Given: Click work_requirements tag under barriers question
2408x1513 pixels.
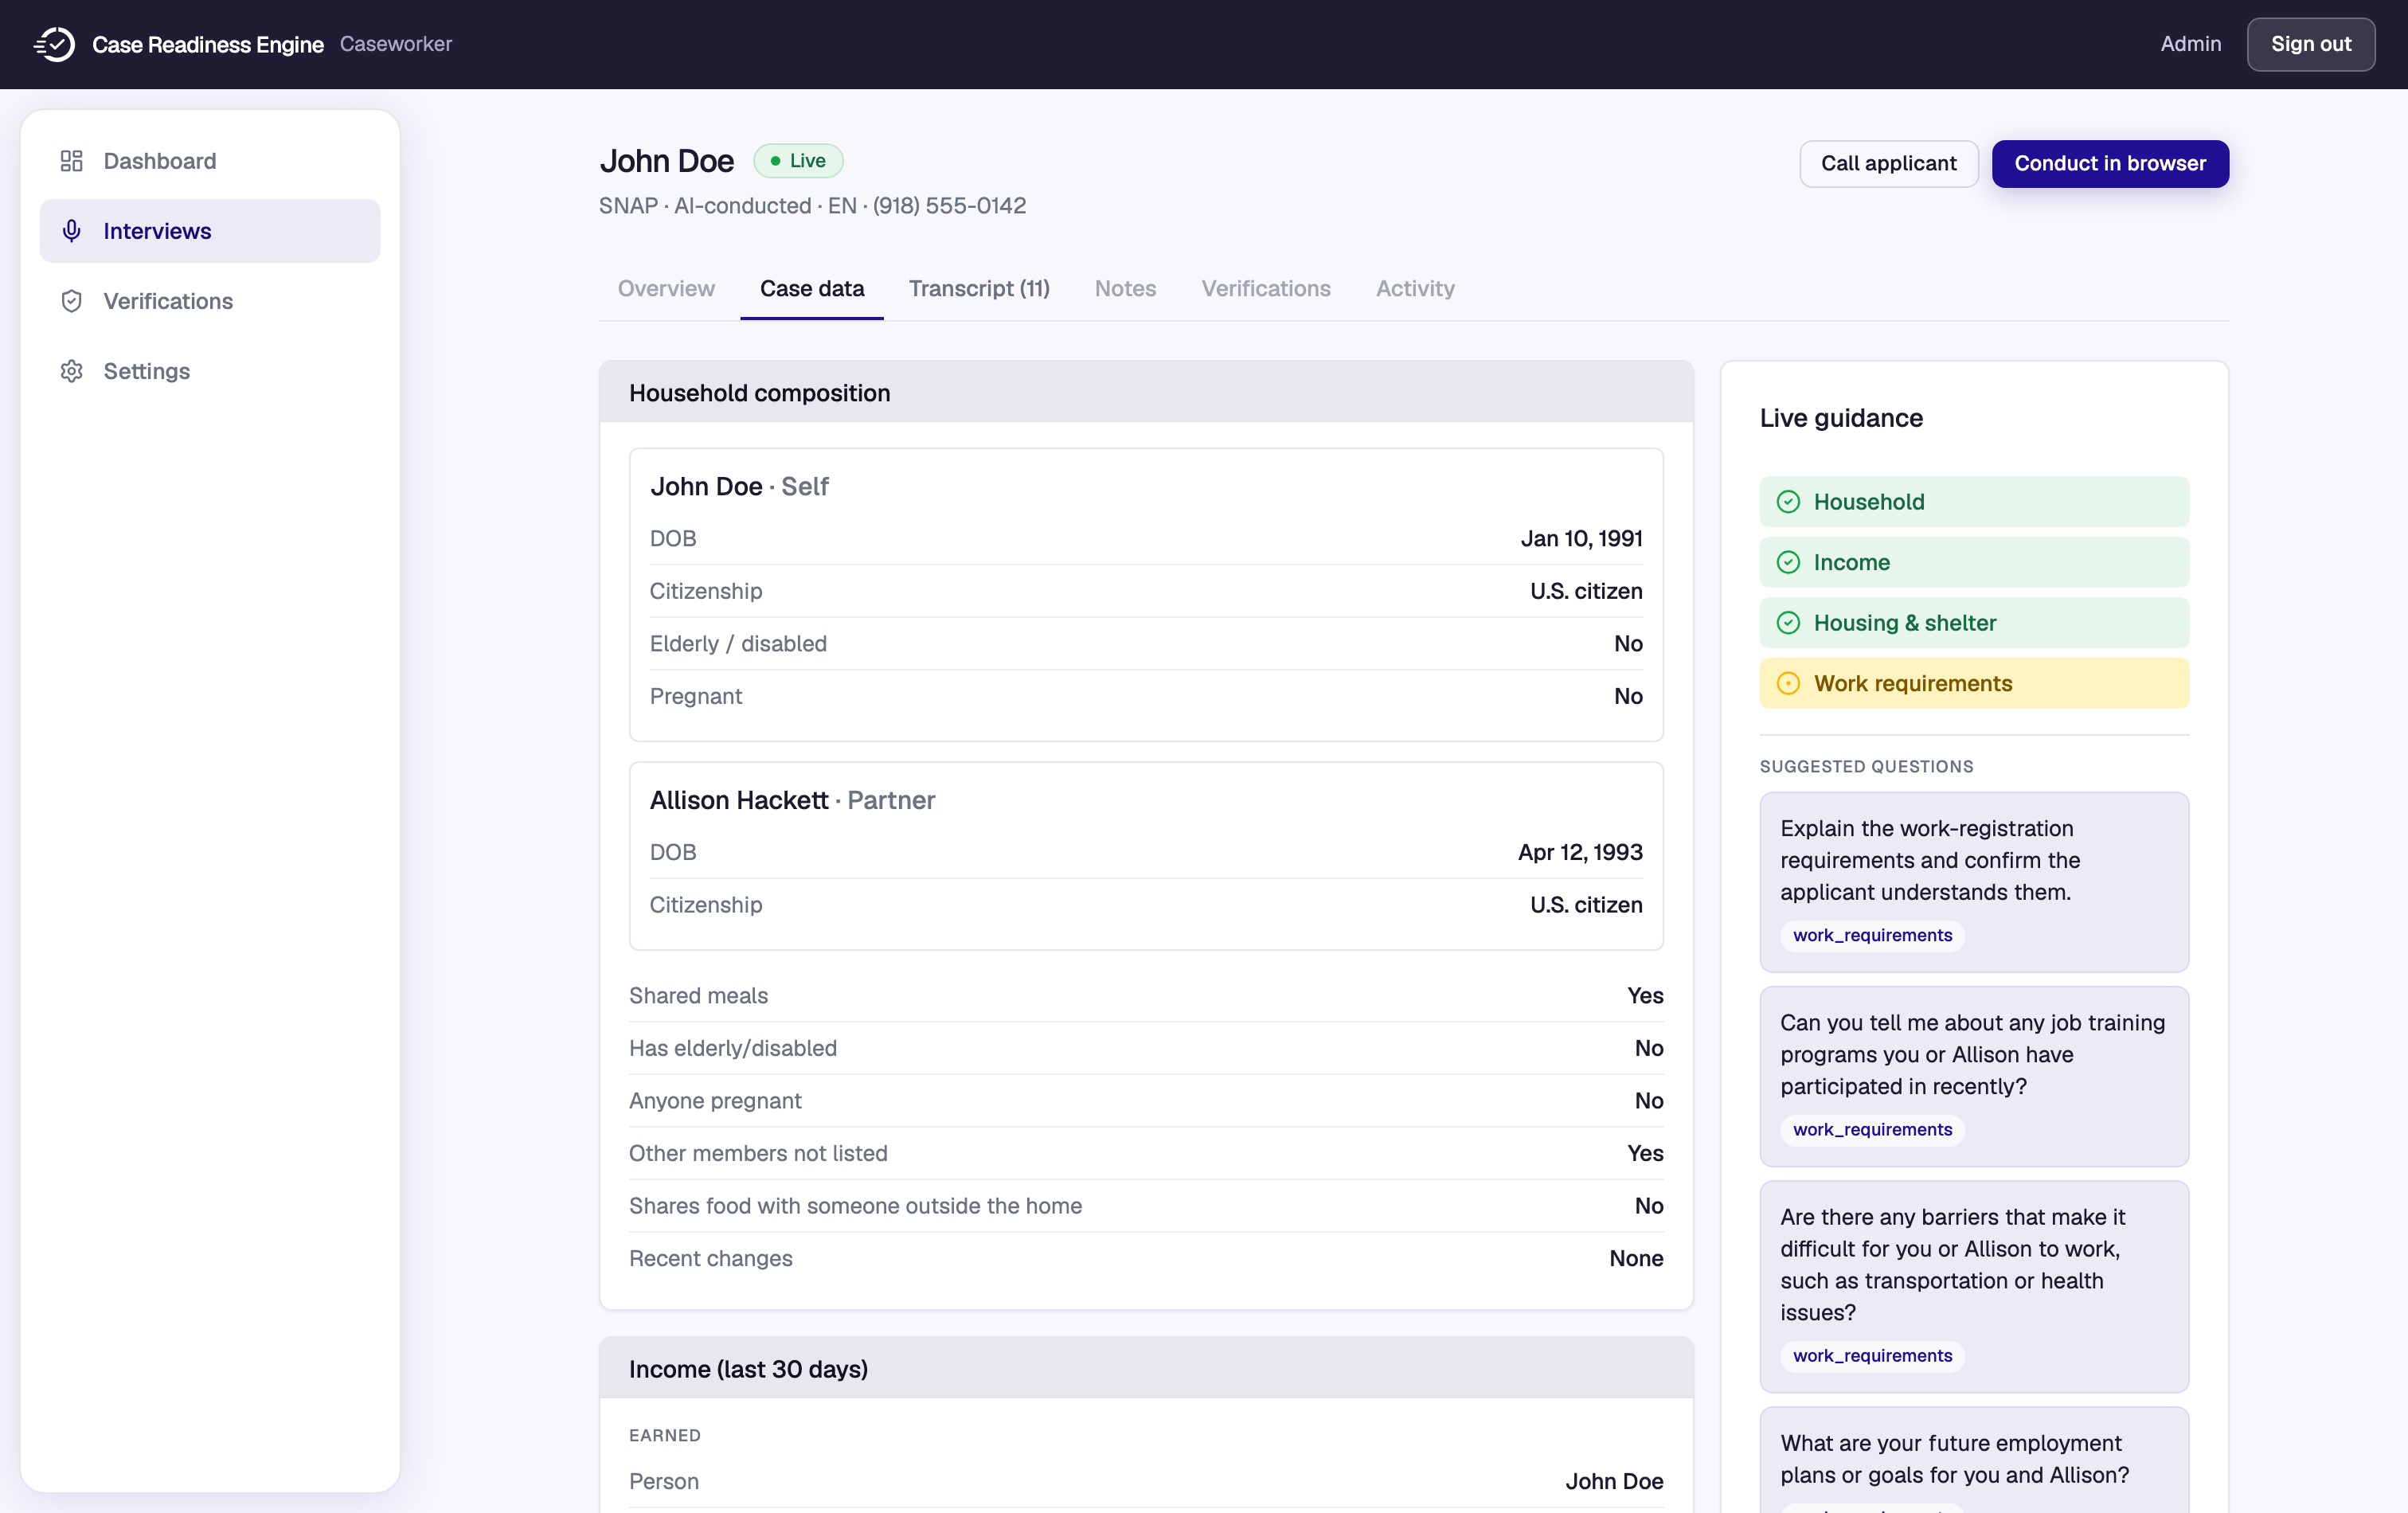Looking at the screenshot, I should (x=1872, y=1355).
